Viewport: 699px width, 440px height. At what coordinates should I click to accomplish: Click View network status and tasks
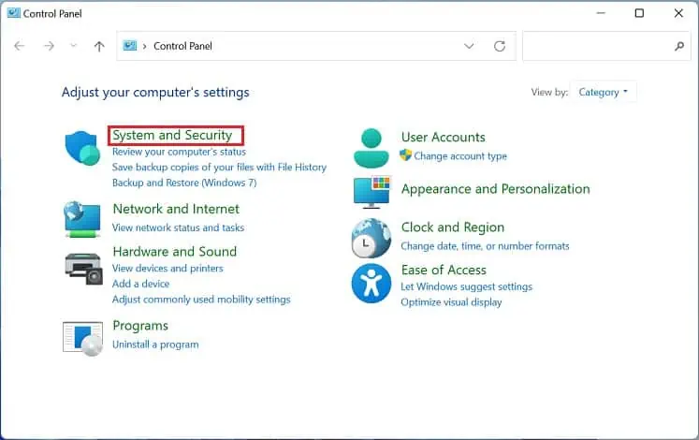point(178,227)
